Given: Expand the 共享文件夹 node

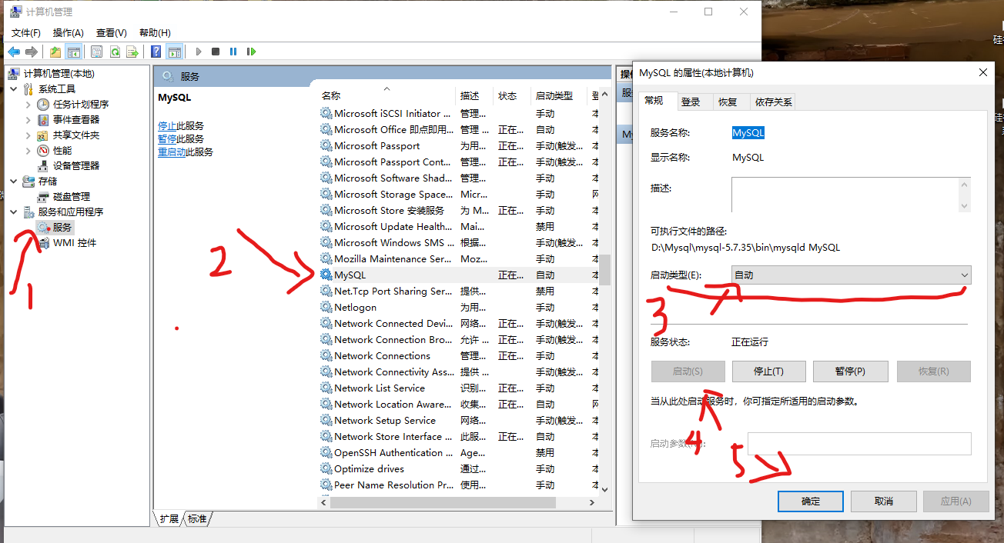Looking at the screenshot, I should click(x=28, y=135).
